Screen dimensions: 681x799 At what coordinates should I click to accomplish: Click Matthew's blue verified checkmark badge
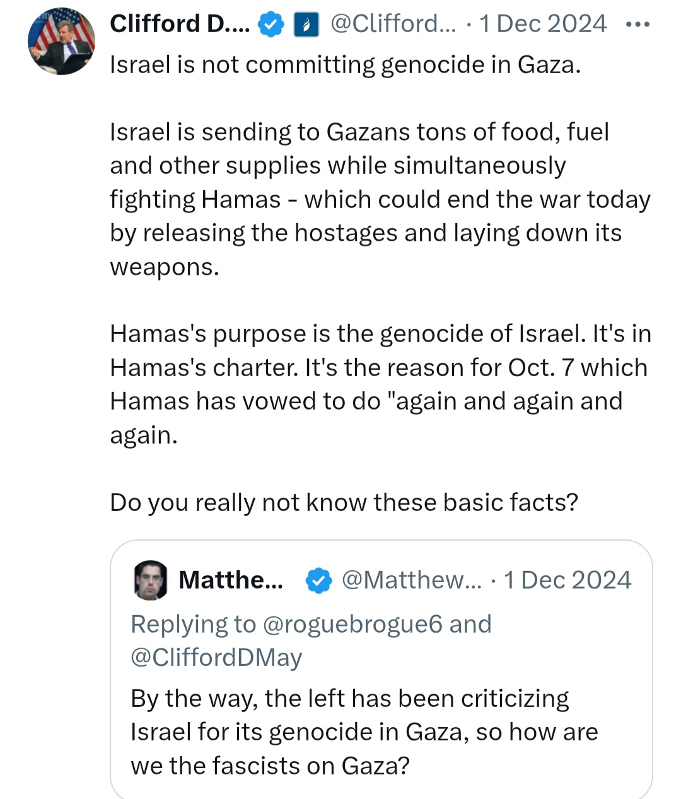pos(318,580)
